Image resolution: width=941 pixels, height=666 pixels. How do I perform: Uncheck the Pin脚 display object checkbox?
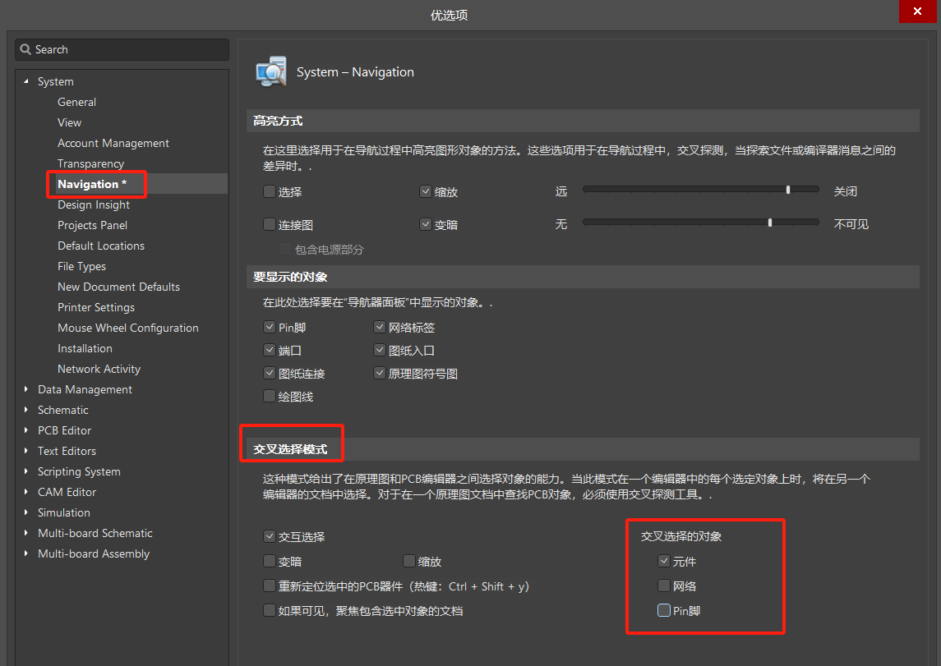pos(270,328)
